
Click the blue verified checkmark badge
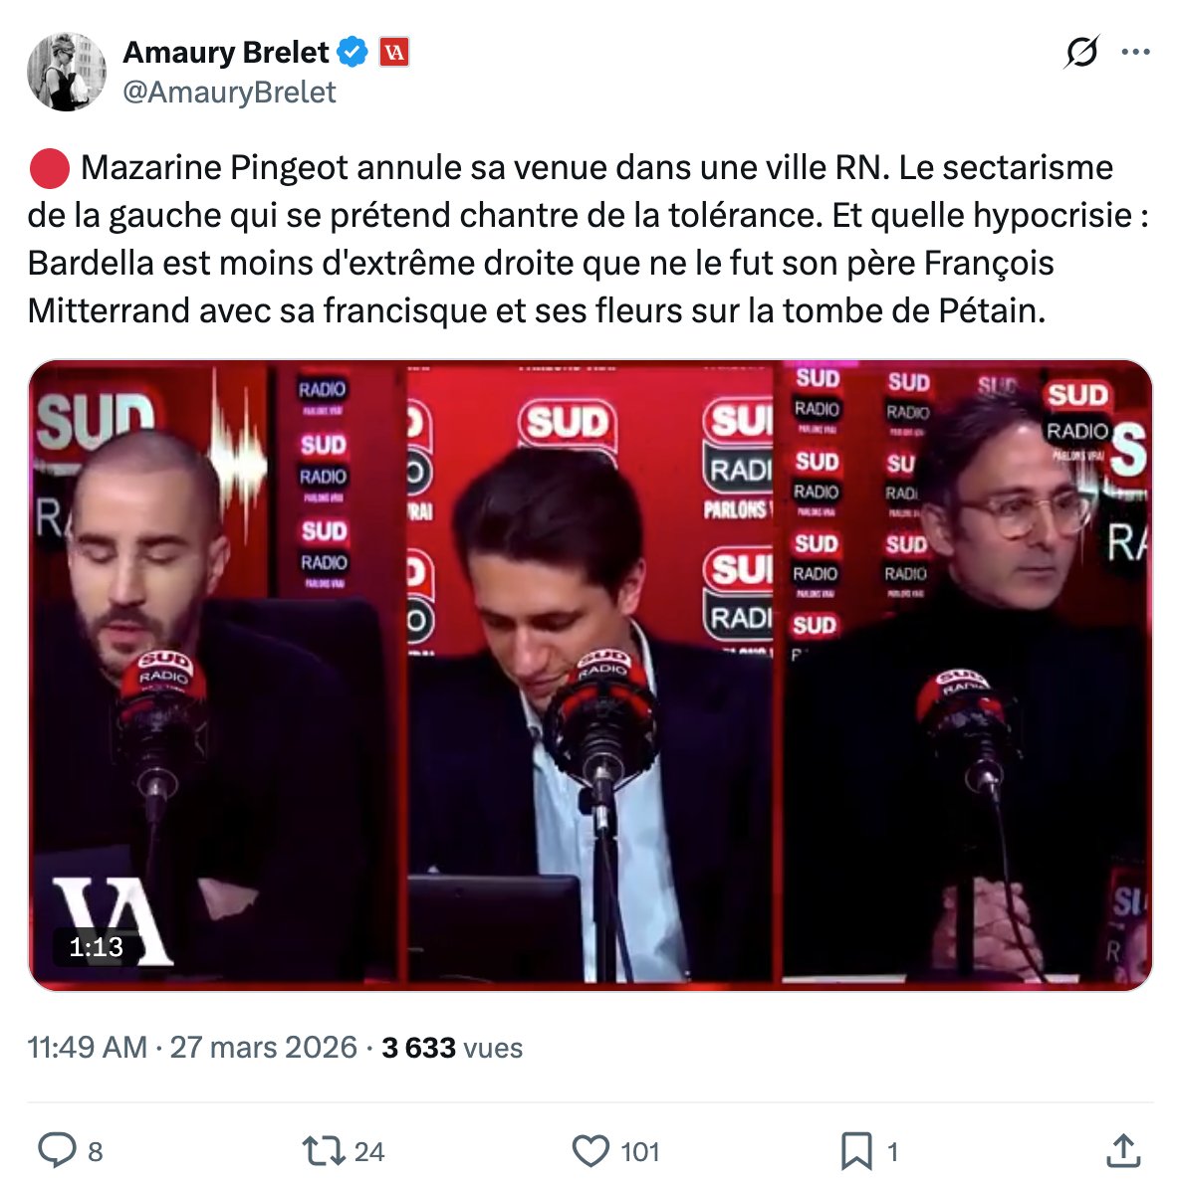(352, 52)
